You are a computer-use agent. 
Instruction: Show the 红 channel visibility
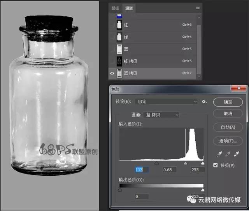tap(112, 25)
